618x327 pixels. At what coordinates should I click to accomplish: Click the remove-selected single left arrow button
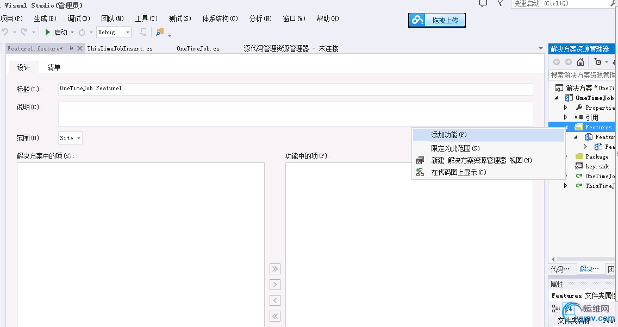(x=274, y=300)
